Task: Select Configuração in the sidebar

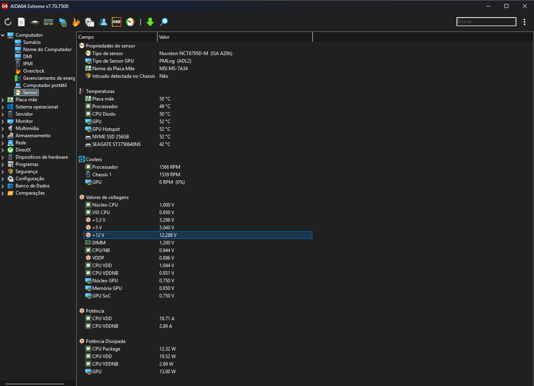Action: click(x=30, y=179)
